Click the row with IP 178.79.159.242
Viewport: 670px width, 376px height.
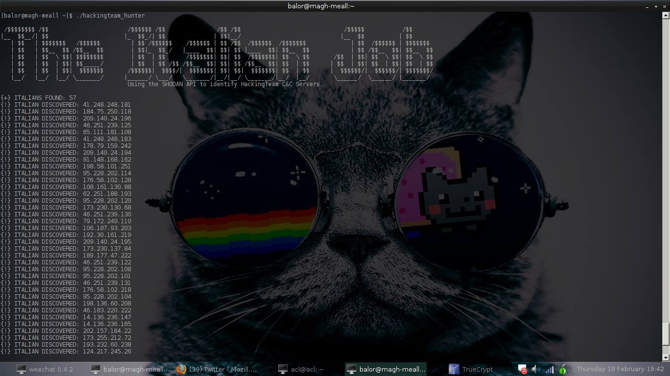[x=66, y=146]
